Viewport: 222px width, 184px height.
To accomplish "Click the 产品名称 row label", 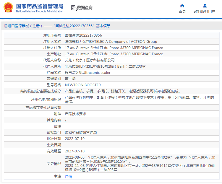I will [x=54, y=73].
